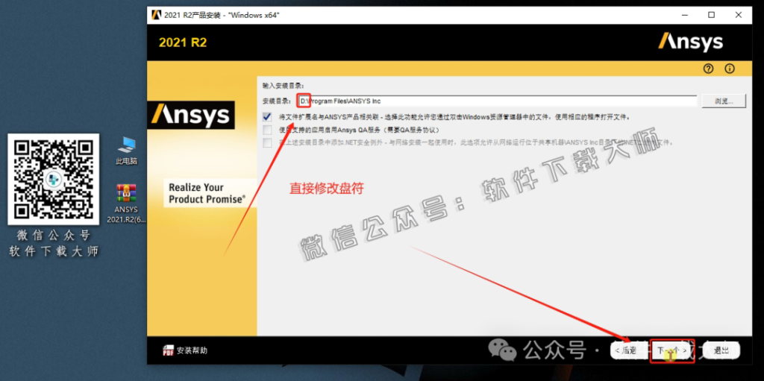Focus the 安装目录 path input field
Screen dimensions: 764x381
point(497,101)
